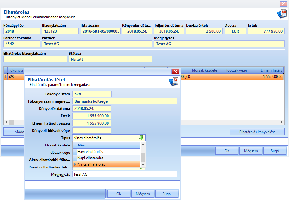
Task: Close the Elhatárolás main window
Action: [283, 4]
